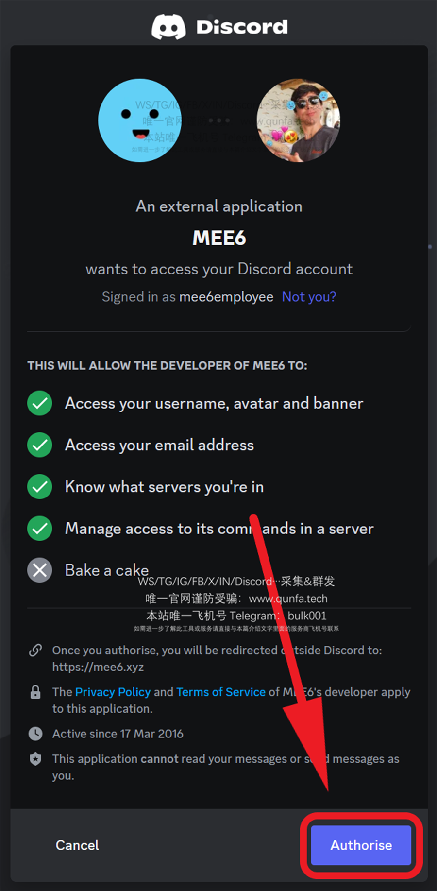
Task: Click the mee6employee user profile avatar
Action: 298,120
